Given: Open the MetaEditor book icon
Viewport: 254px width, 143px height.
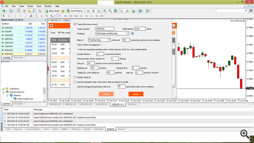Looking at the screenshot, I should (x=63, y=11).
